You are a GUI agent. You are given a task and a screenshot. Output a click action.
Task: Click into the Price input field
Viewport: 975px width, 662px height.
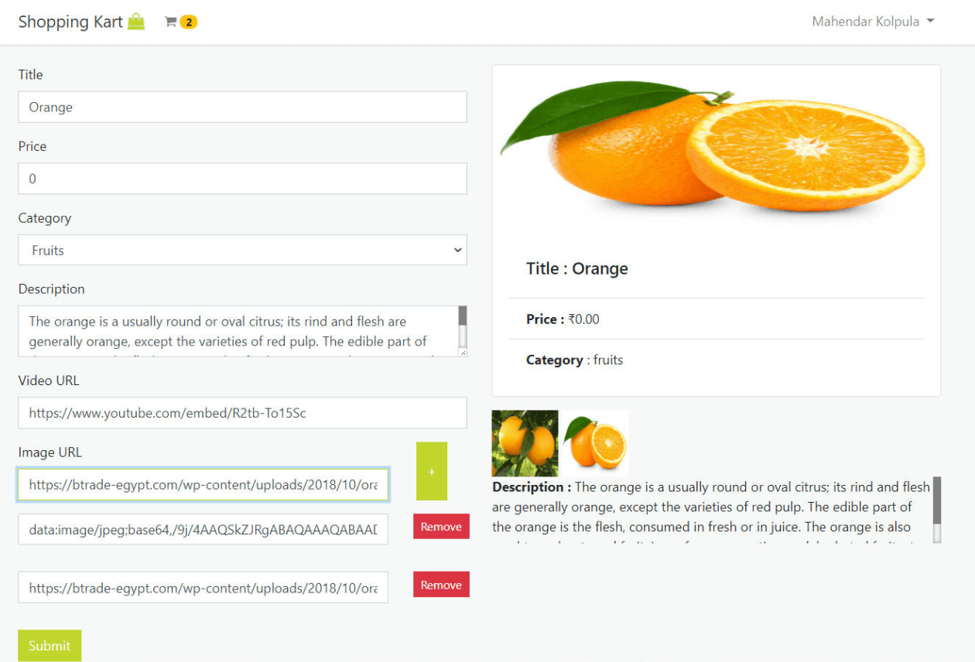pos(242,179)
